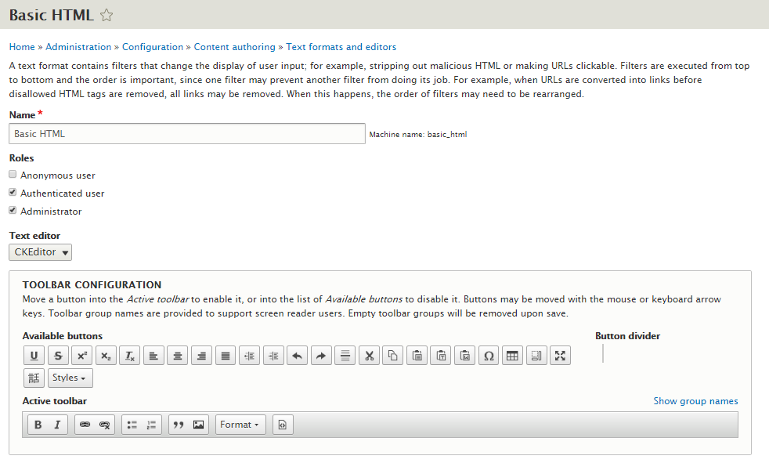Image resolution: width=769 pixels, height=463 pixels.
Task: Open the Text formats and editors breadcrumb
Action: coord(341,47)
